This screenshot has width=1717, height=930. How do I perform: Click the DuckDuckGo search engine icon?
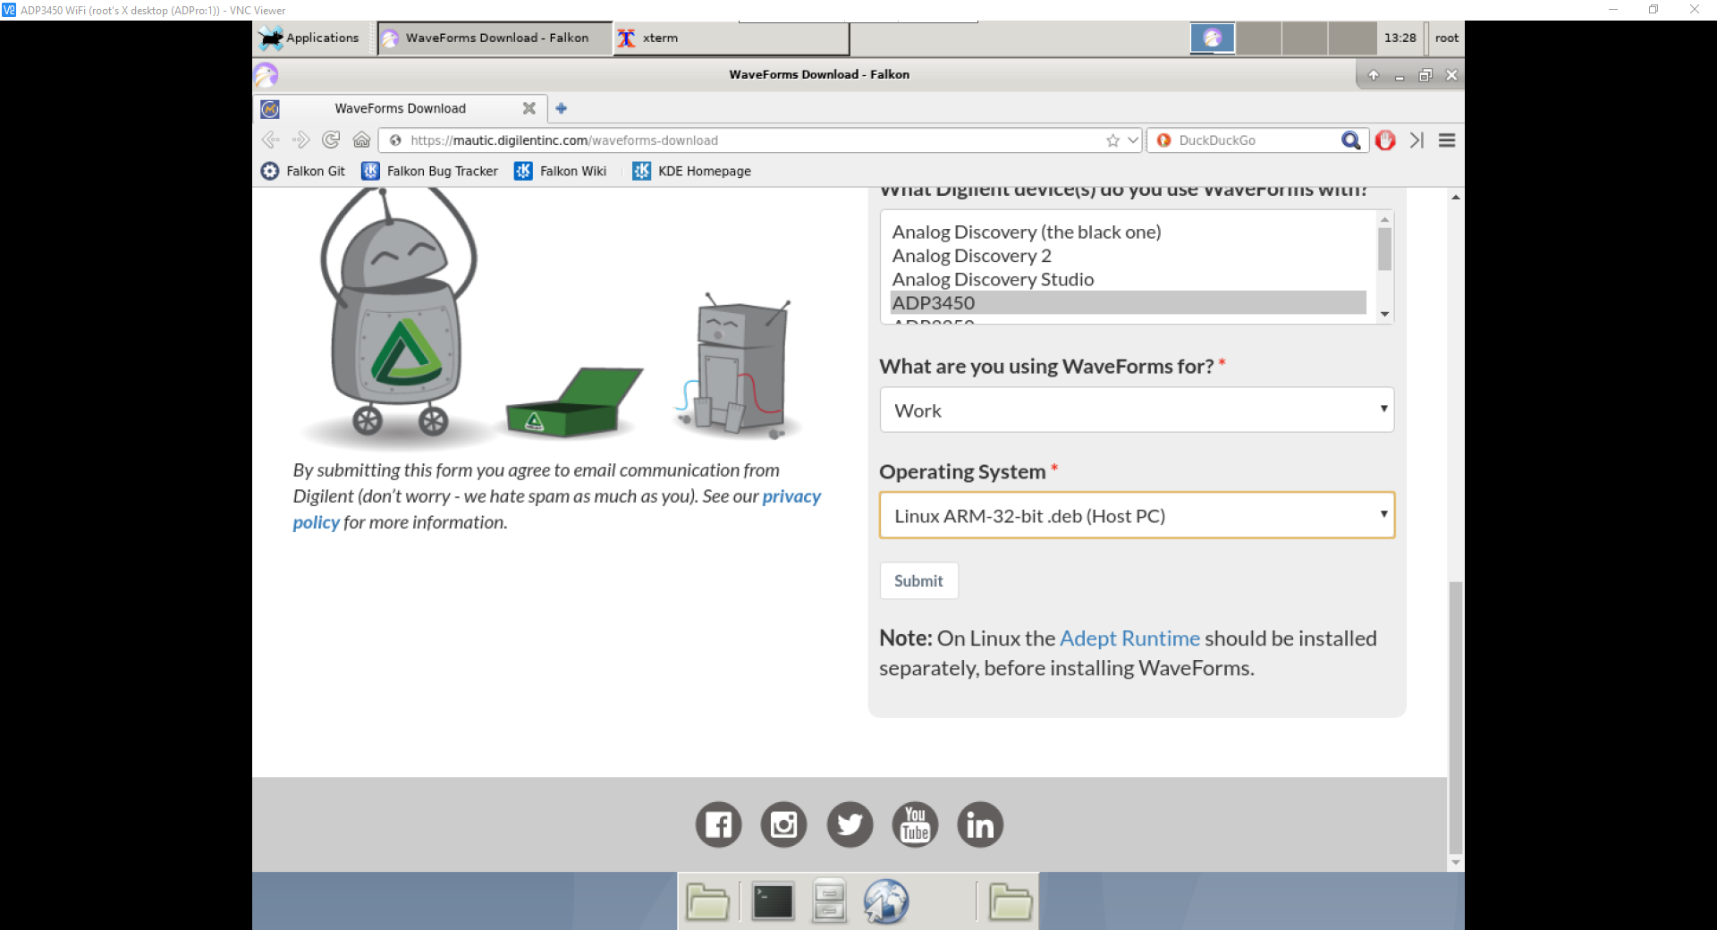(x=1163, y=140)
